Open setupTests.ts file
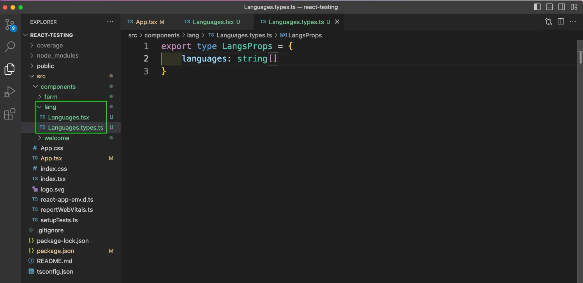Image resolution: width=583 pixels, height=283 pixels. coord(71,220)
